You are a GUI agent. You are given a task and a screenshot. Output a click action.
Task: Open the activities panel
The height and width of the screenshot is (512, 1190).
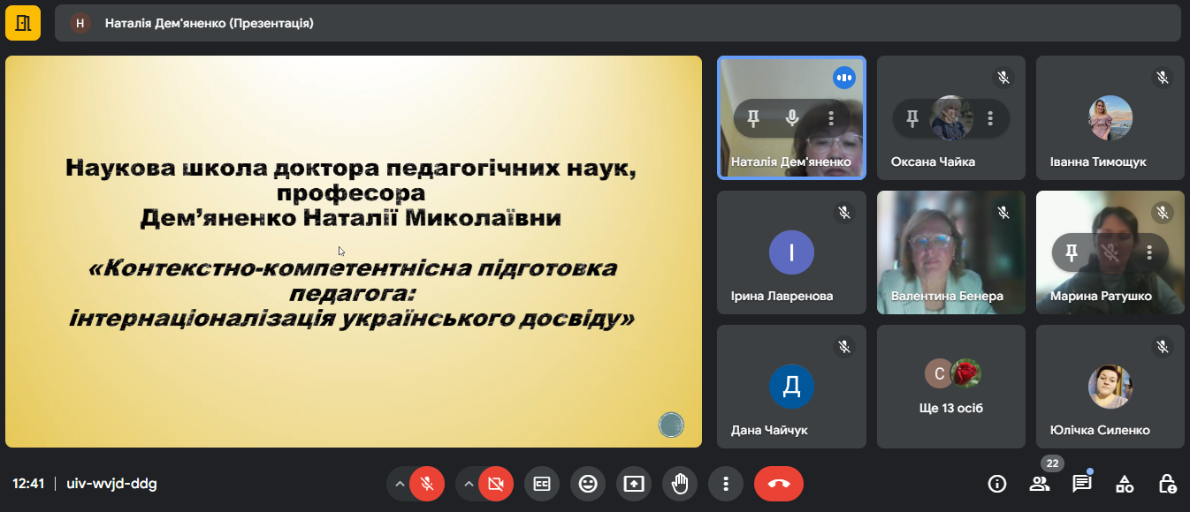pyautogui.click(x=1125, y=484)
